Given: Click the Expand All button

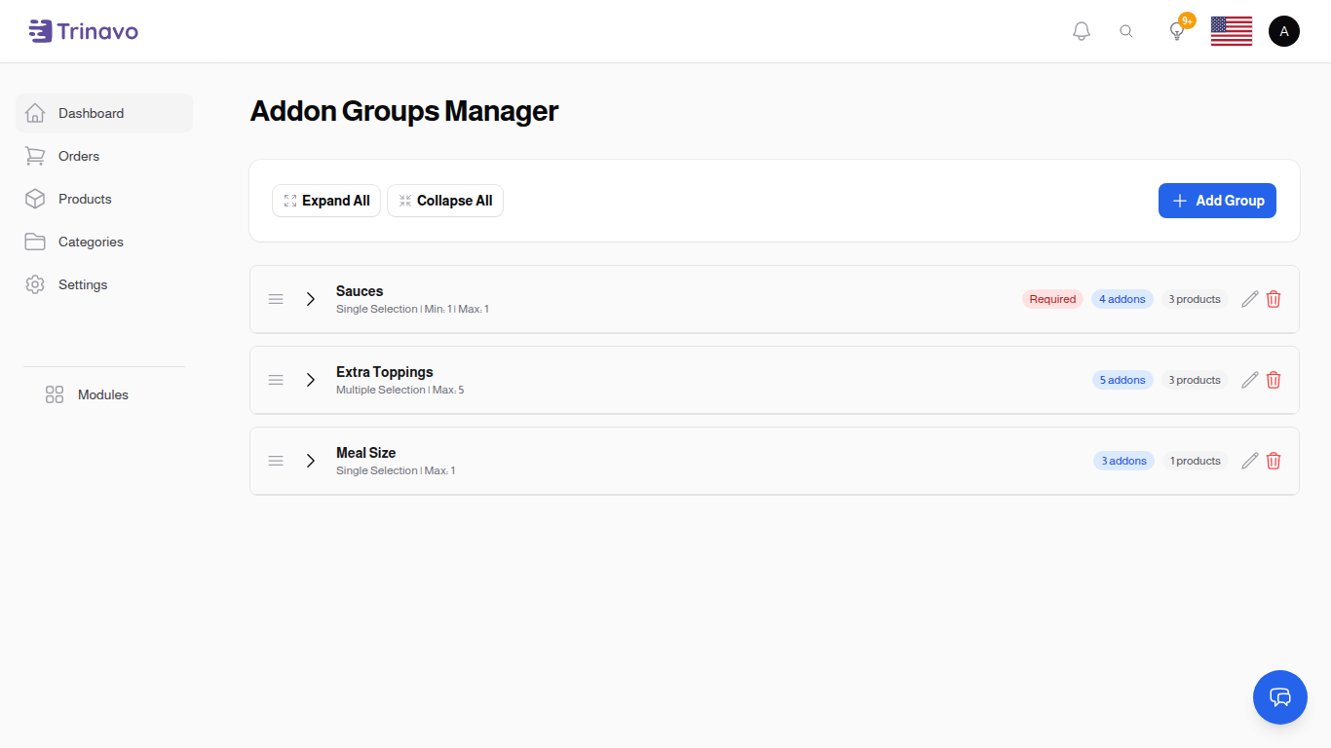Looking at the screenshot, I should click(326, 201).
